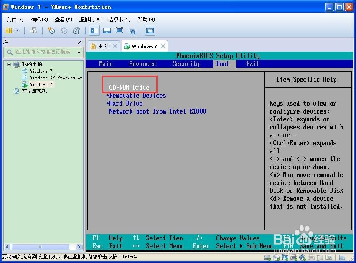Toggle the library sidebar view icon

tap(94, 30)
